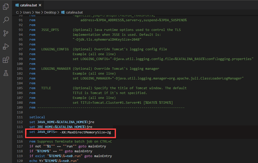Click LOGGING_MANAGER on line 101
258x163 pixels.
click(x=56, y=69)
